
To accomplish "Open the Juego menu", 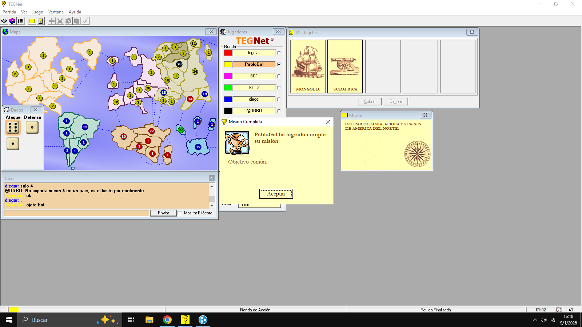I will pyautogui.click(x=37, y=12).
